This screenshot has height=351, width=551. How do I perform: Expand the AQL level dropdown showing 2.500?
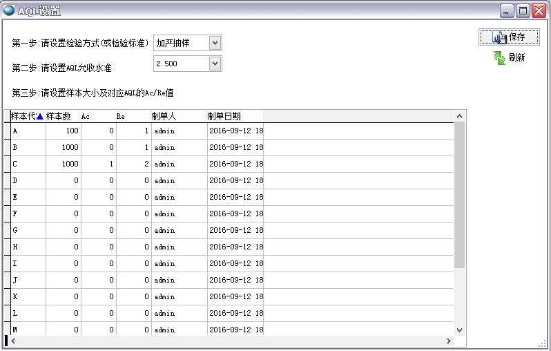pos(215,64)
